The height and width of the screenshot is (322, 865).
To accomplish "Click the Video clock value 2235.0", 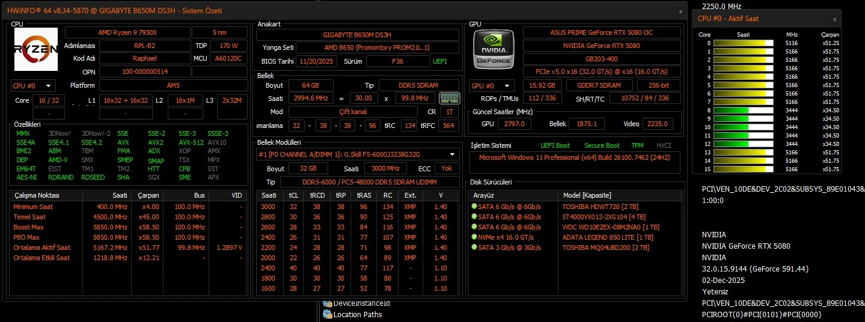I will 658,124.
